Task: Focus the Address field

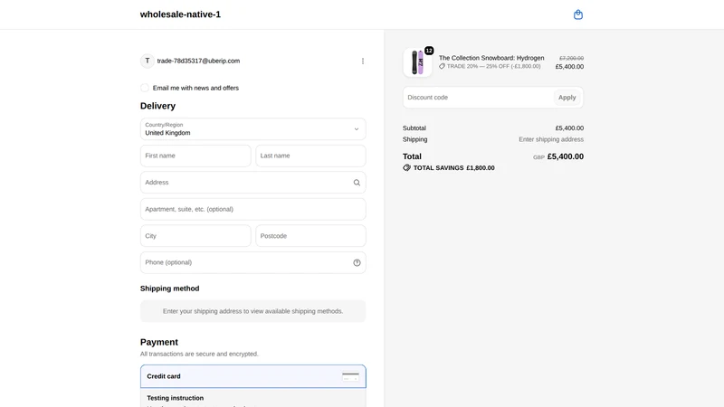Action: point(253,183)
